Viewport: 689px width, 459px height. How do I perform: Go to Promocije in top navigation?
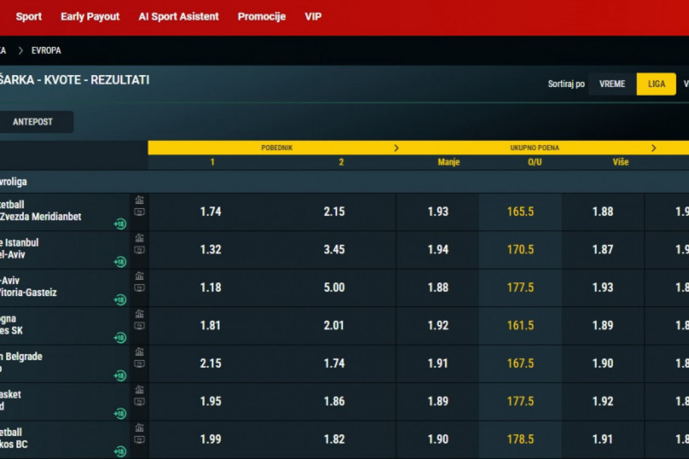coord(262,17)
